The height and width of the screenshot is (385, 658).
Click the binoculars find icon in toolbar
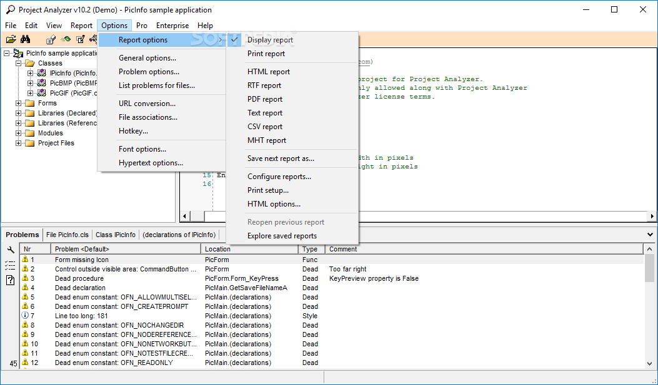click(x=25, y=39)
